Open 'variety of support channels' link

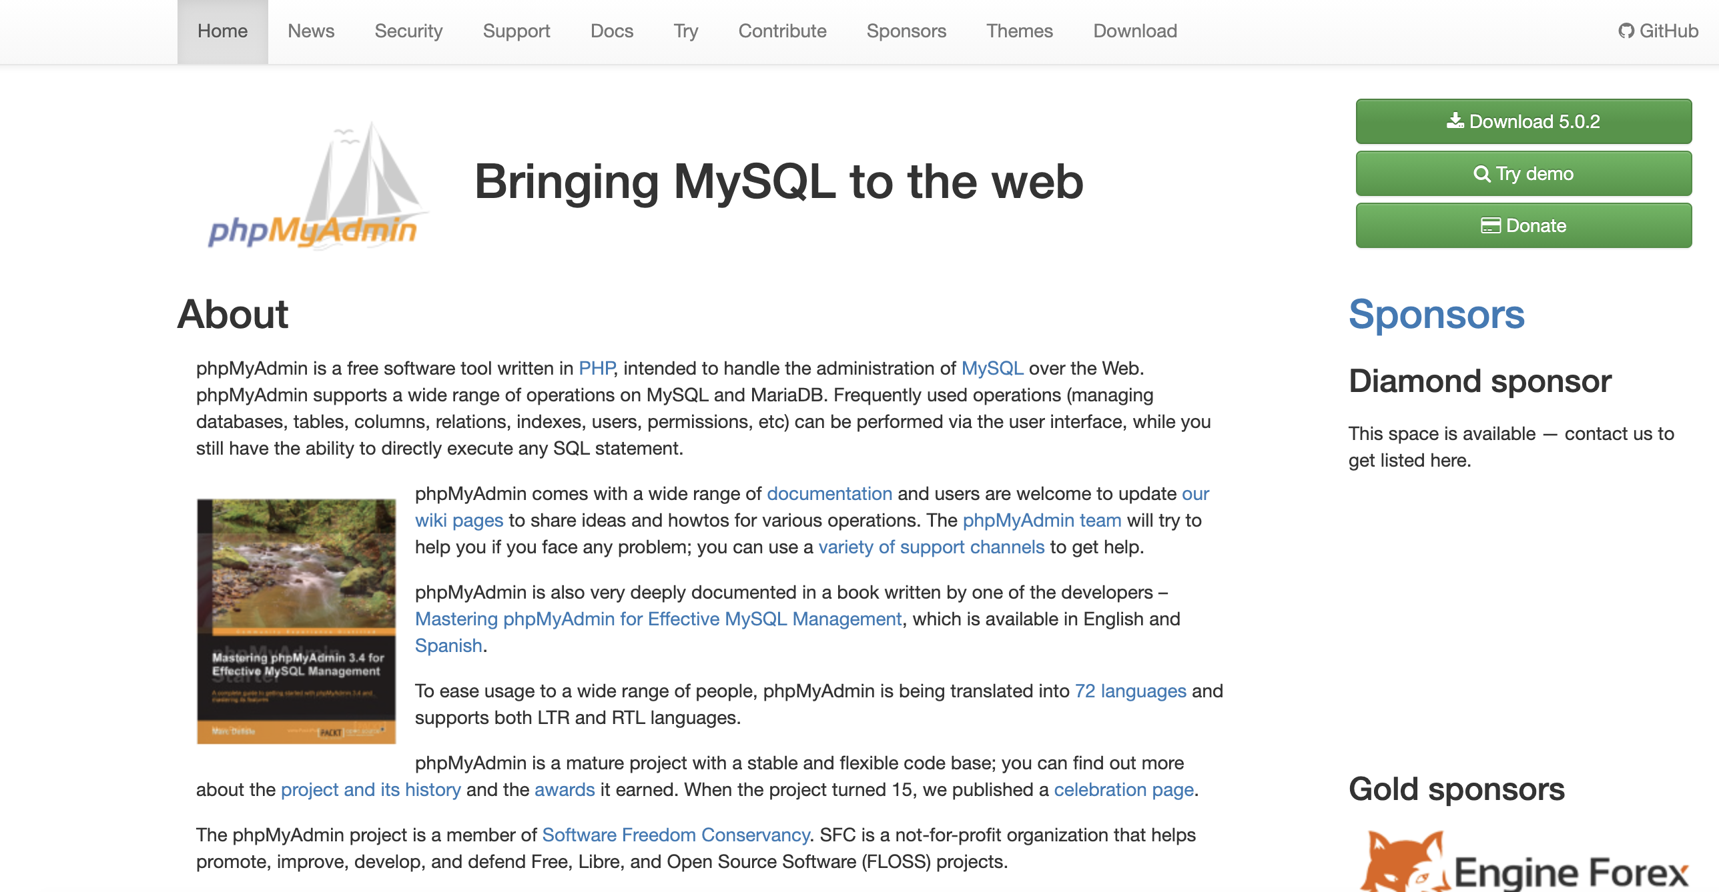pos(932,547)
